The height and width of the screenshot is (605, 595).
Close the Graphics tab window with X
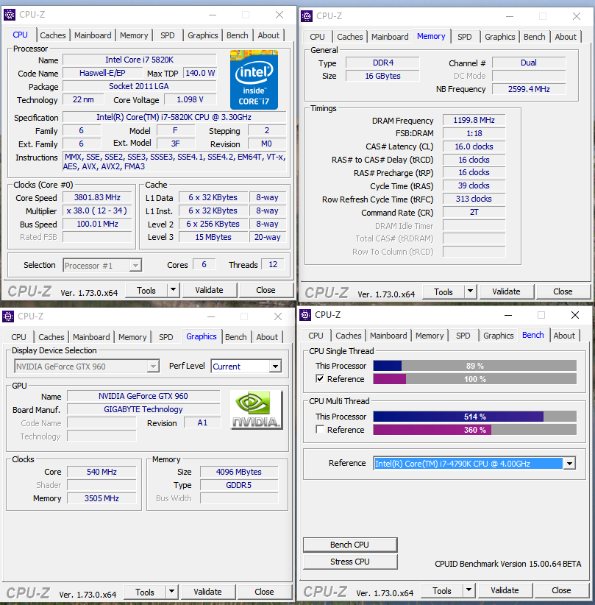[x=278, y=316]
